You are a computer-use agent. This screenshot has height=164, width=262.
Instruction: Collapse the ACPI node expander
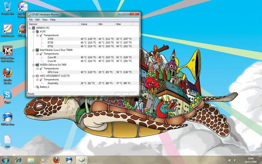[34, 32]
